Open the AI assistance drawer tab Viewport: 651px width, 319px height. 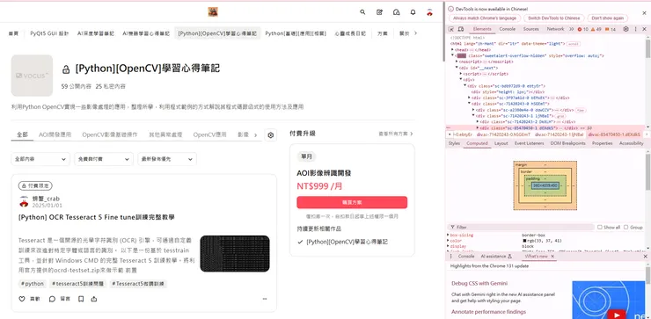496,257
